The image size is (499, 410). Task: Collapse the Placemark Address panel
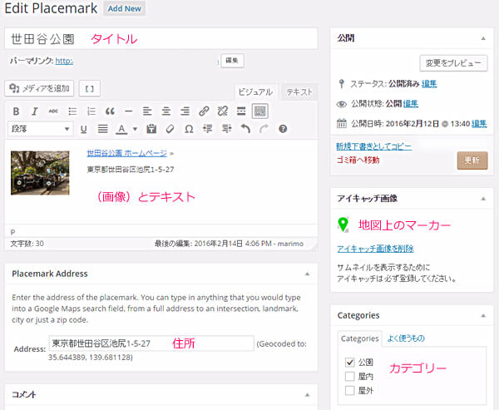click(x=307, y=274)
